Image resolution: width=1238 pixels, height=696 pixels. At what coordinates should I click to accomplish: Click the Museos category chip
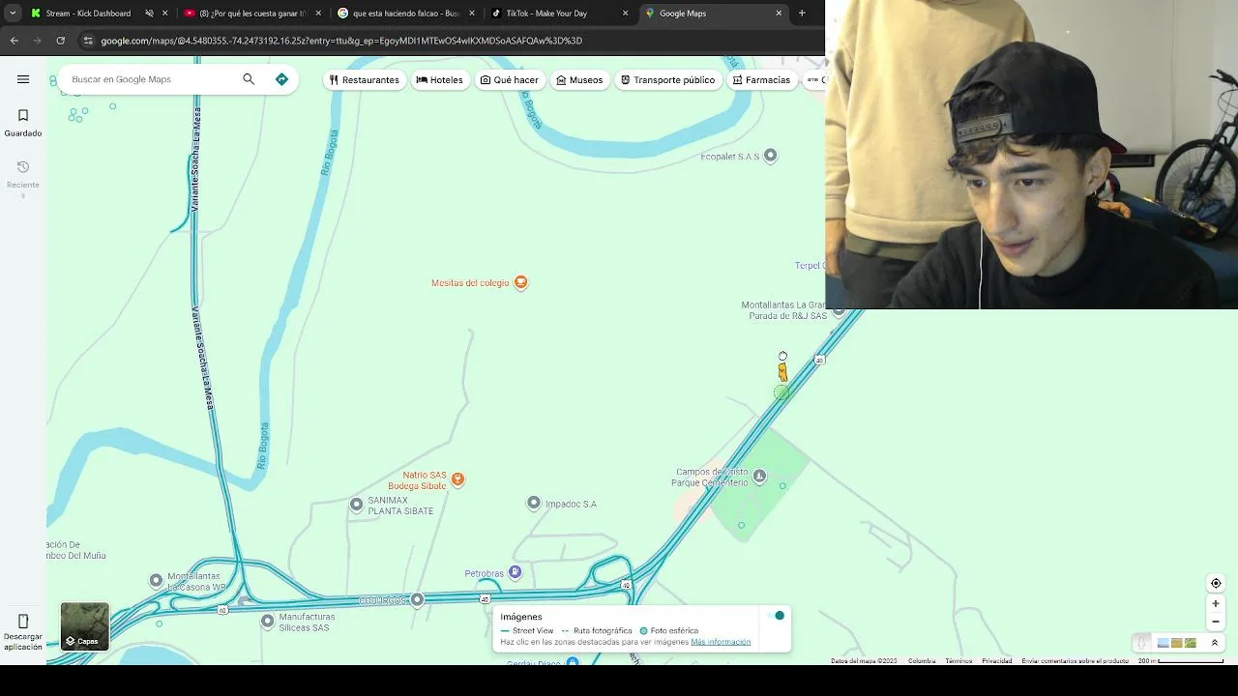[x=579, y=79]
